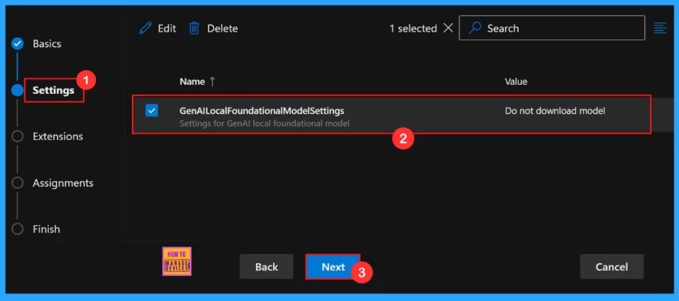Click 'Settings for GenAI local foundational model' description

[x=264, y=124]
